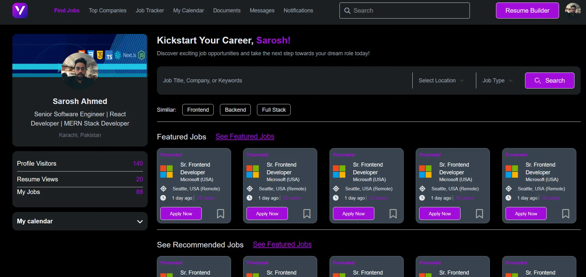The width and height of the screenshot is (586, 277).
Task: Bookmark the first Featured Sr. Frontend Developer job
Action: pos(221,213)
